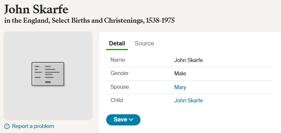Screen dimensions: 281x133
Task: Open the spouse Mary link
Action: tap(180, 87)
